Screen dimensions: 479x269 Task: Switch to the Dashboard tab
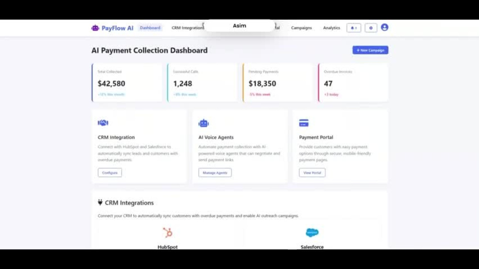point(150,28)
